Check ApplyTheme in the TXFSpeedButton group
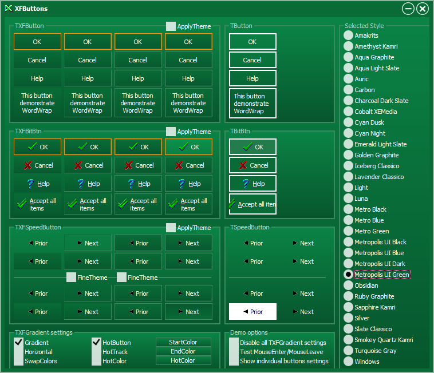The height and width of the screenshot is (373, 434). [x=171, y=228]
